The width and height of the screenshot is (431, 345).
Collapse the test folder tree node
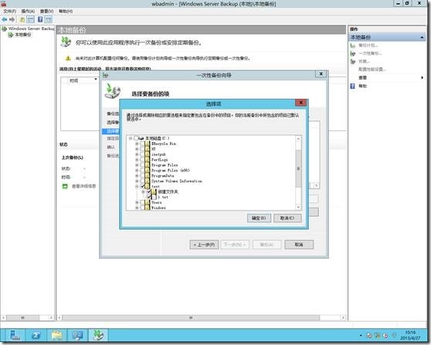click(x=137, y=187)
